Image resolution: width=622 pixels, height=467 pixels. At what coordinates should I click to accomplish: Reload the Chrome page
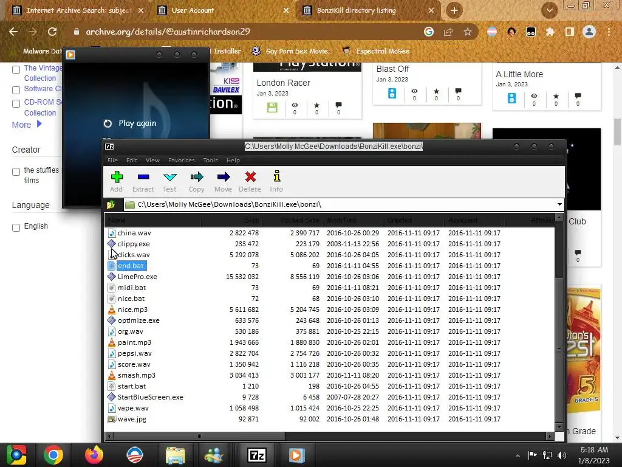52,32
